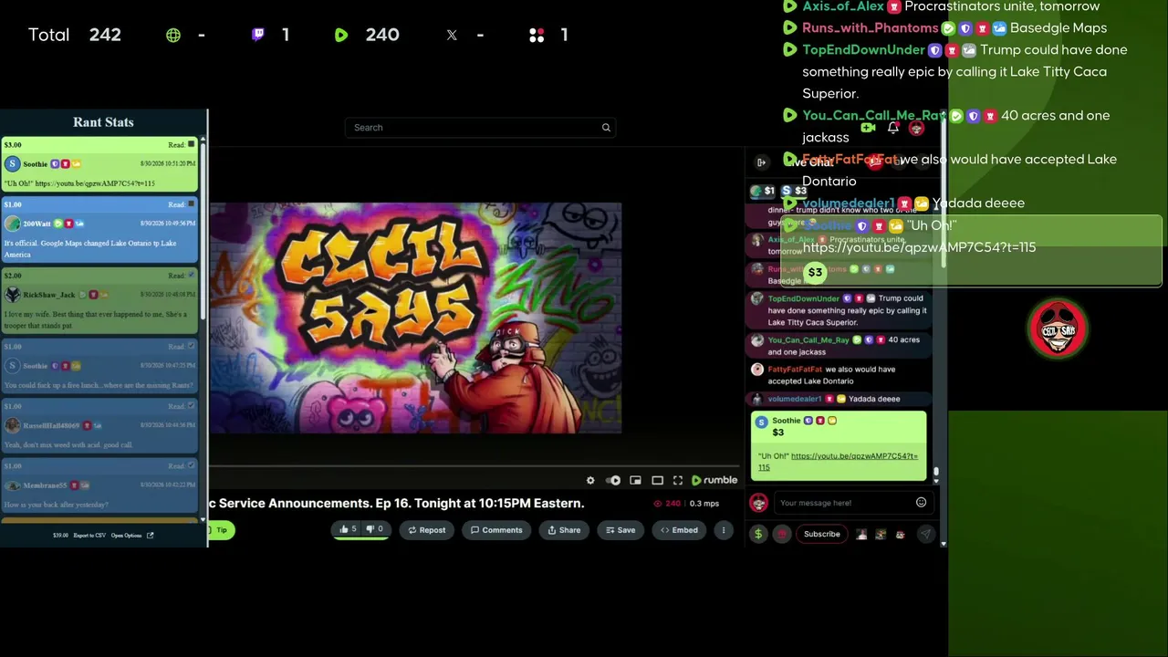This screenshot has height=657, width=1168.
Task: Click the Rumble logo in player
Action: pos(714,480)
